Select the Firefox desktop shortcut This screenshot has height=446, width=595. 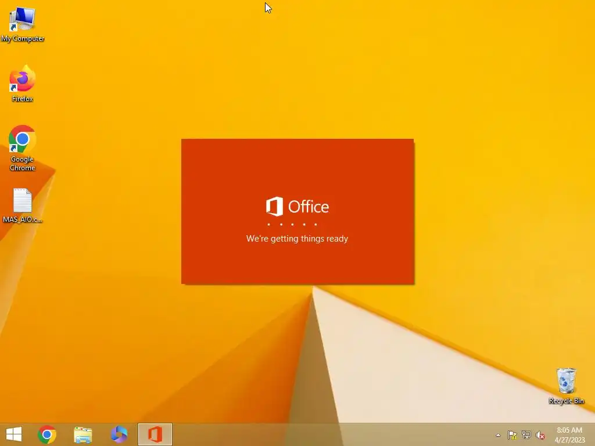(23, 84)
